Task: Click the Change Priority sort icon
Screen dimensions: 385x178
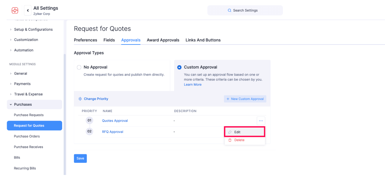Action: (80, 99)
